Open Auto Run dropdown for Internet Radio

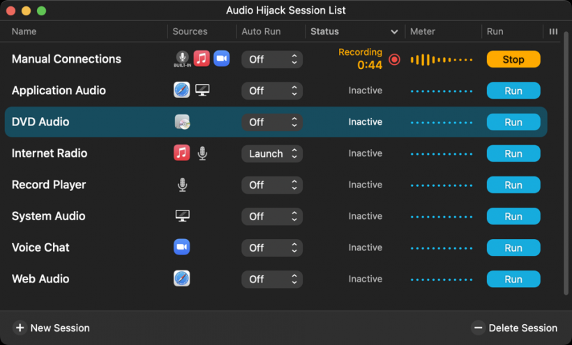272,153
